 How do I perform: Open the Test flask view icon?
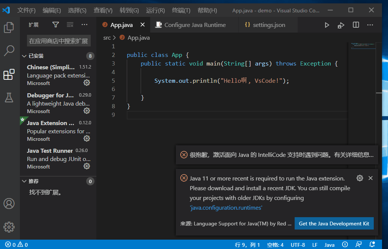(9, 98)
